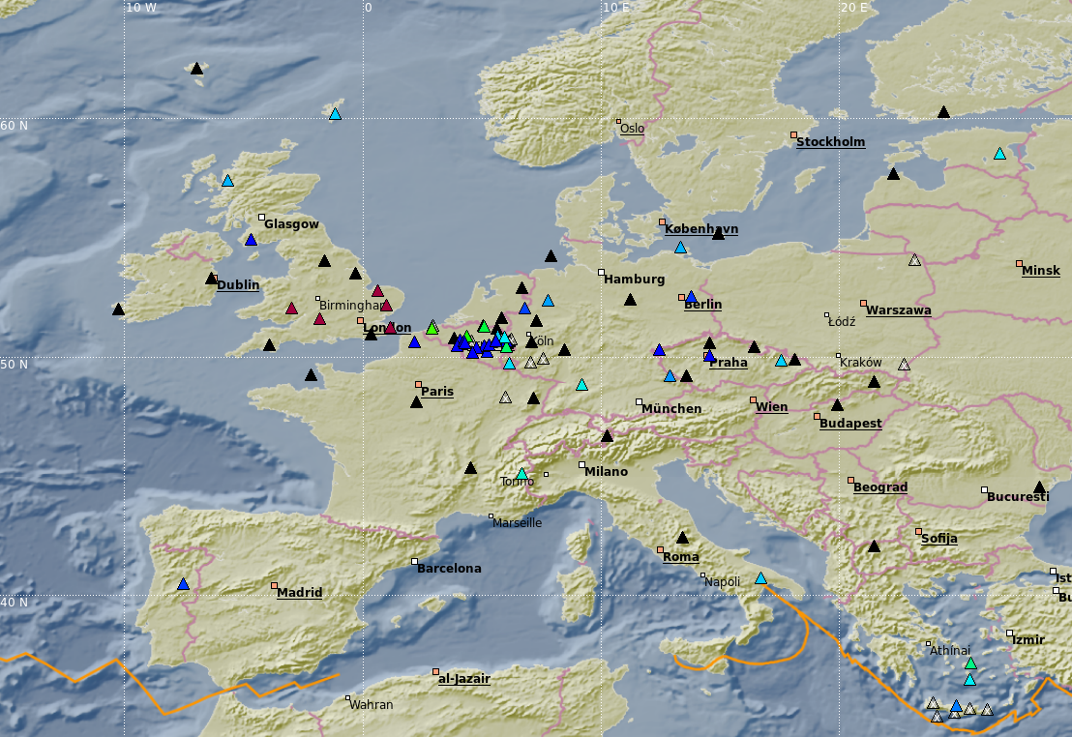Viewport: 1072px width, 737px height.
Task: Select the black station triangle beside Dublin
Action: pos(211,279)
